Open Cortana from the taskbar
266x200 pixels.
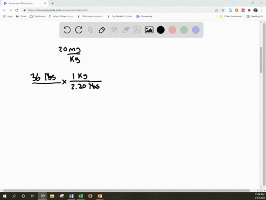point(23,196)
